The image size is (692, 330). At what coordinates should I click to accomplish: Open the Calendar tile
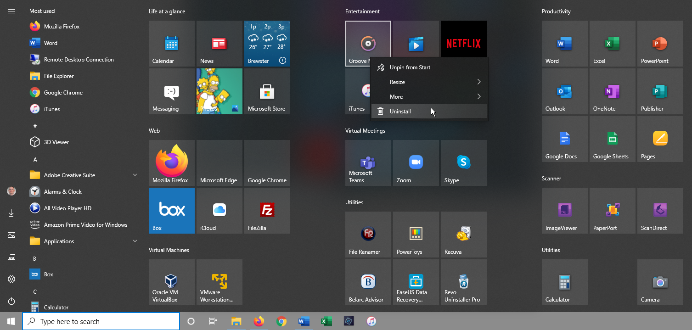[x=172, y=44]
